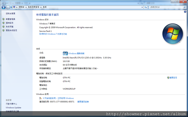Maximize the System window
This screenshot has width=188, height=117.
[177, 2]
